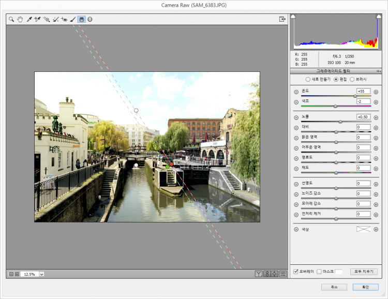Viewport: 388px width, 299px height.
Task: Uncheck the 오버레이 checkbox
Action: click(295, 272)
